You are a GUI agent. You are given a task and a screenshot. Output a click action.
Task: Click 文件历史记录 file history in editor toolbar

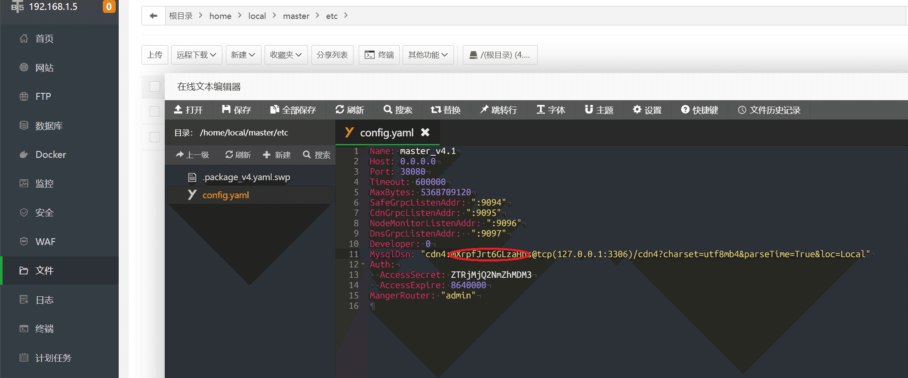(769, 110)
